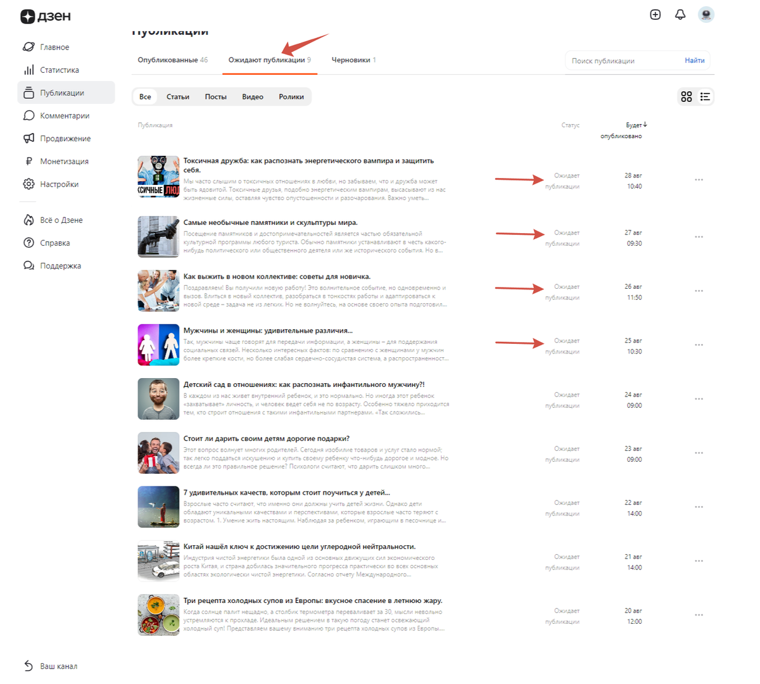Open Китай нашёл ключ article title

point(300,547)
